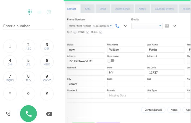The height and width of the screenshot is (123, 191).
Task: Dial digit 7 PQRS on keypad
Action: [10, 78]
